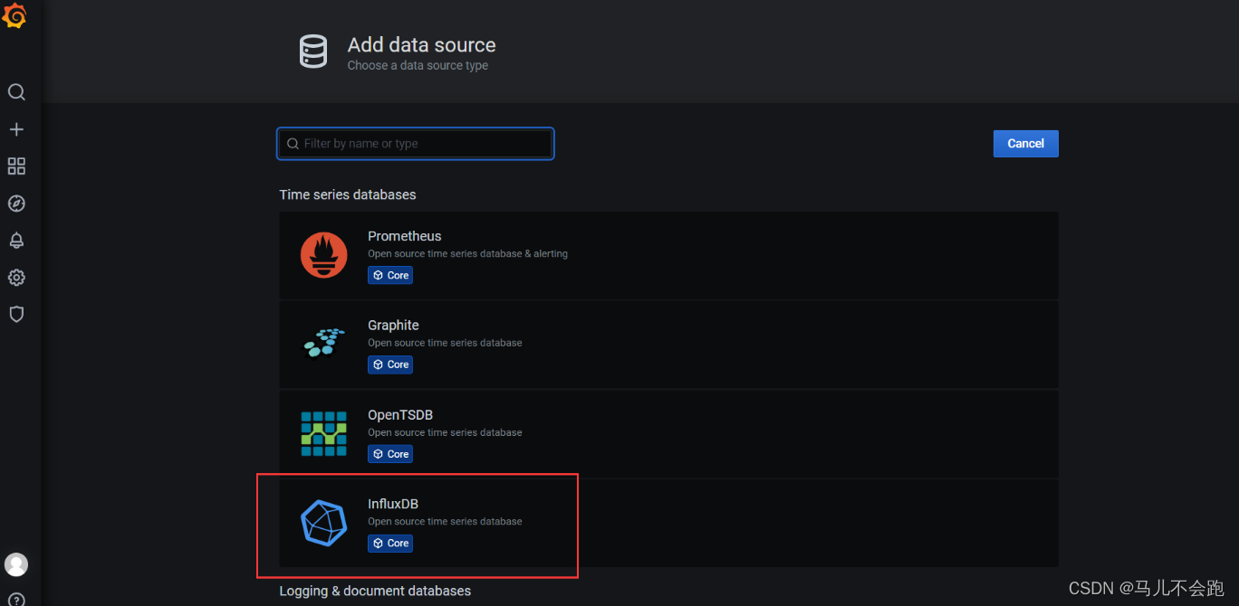This screenshot has height=606, width=1239.
Task: Open the Explore compass icon
Action: 16,204
